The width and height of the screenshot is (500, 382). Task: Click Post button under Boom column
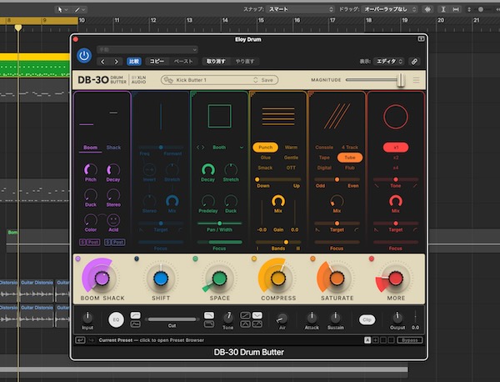(x=92, y=242)
